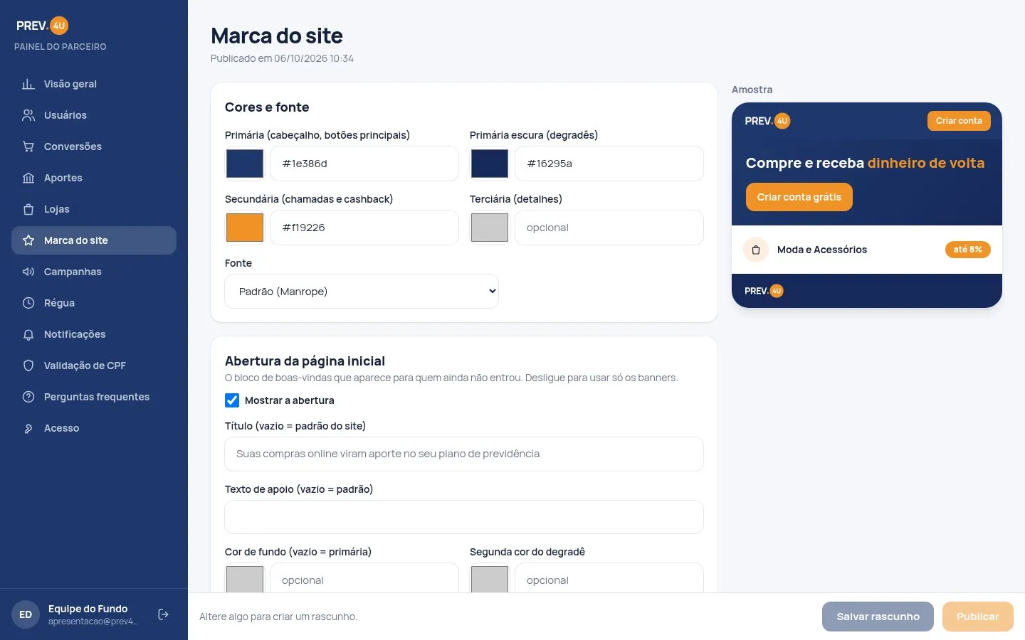1025x640 pixels.
Task: Click the Campanhas megaphone icon
Action: coord(28,272)
